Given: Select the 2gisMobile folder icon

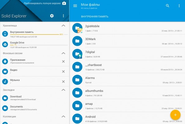Looking at the screenshot, I should [x=77, y=28].
